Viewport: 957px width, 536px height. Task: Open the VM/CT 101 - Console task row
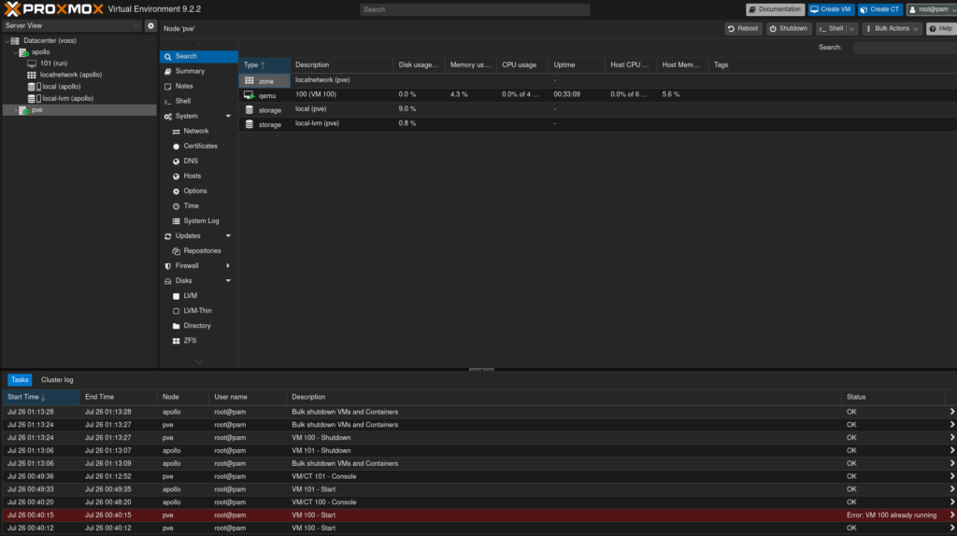(x=479, y=476)
